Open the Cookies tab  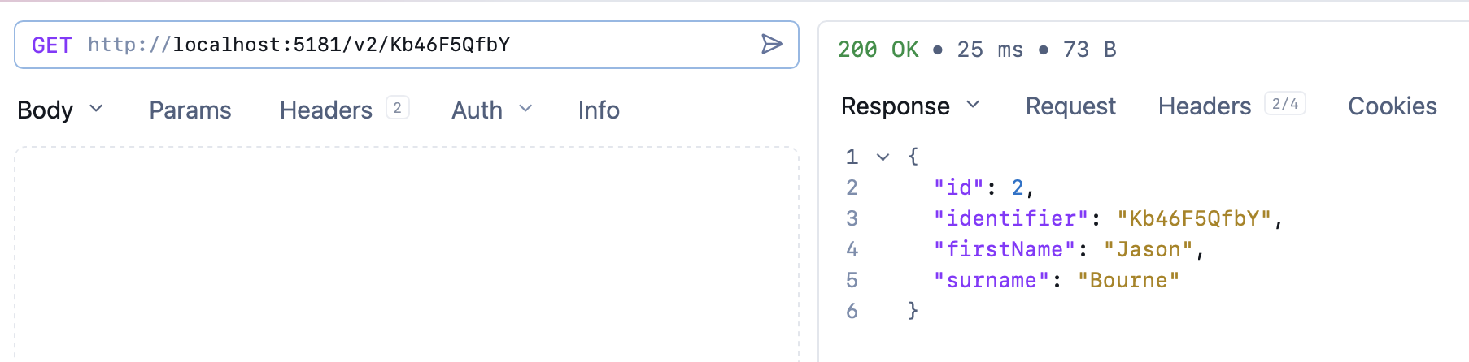click(1392, 106)
